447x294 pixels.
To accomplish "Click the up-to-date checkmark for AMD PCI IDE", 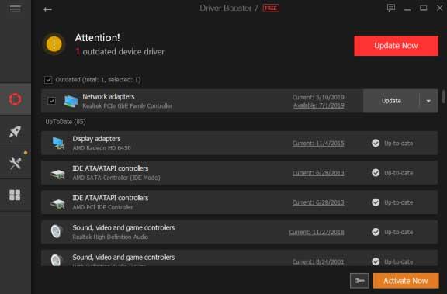I will pyautogui.click(x=376, y=202).
